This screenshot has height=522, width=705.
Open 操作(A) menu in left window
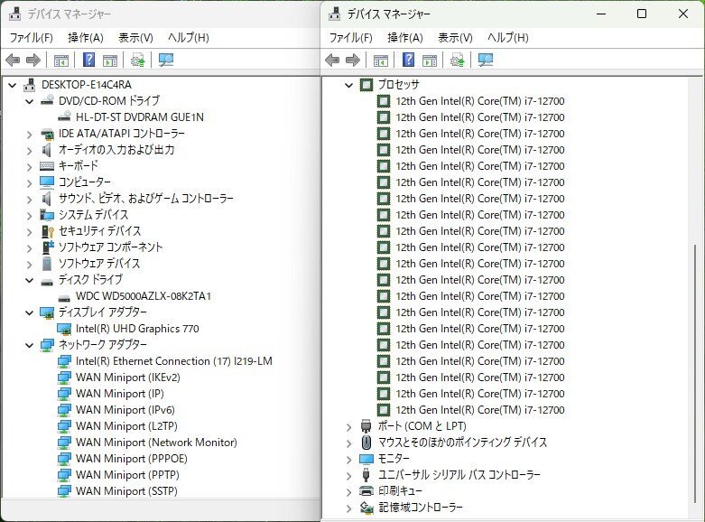pos(86,38)
